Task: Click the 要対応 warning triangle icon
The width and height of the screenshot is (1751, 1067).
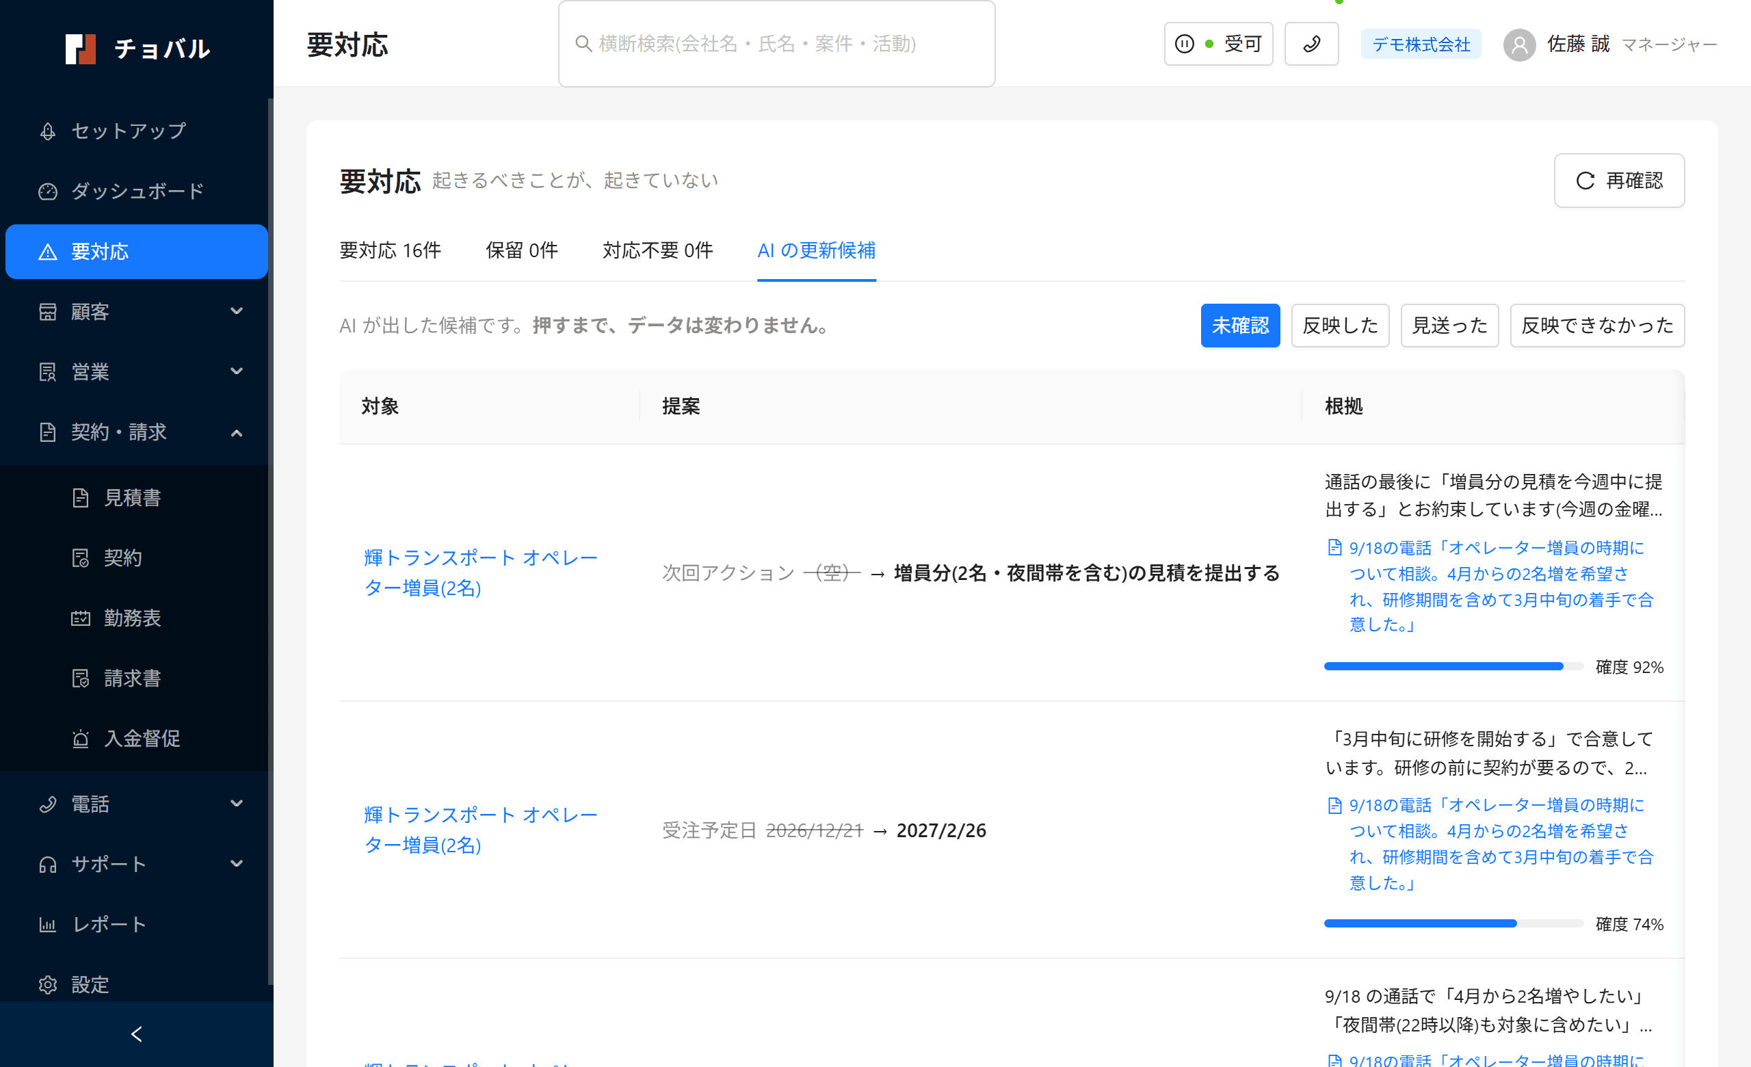Action: (48, 252)
